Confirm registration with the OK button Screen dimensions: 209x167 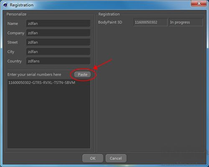93,158
